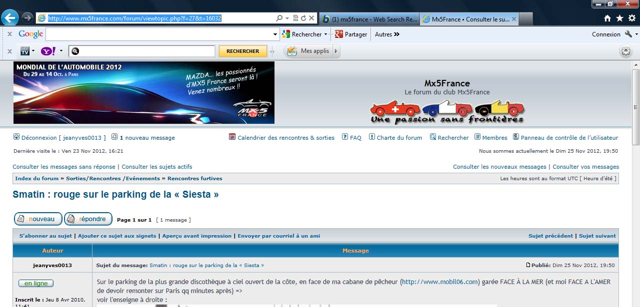Open Sorties/Rencontres /Evénements breadcrumb
Viewport: 640px width, 307px height.
[113, 178]
